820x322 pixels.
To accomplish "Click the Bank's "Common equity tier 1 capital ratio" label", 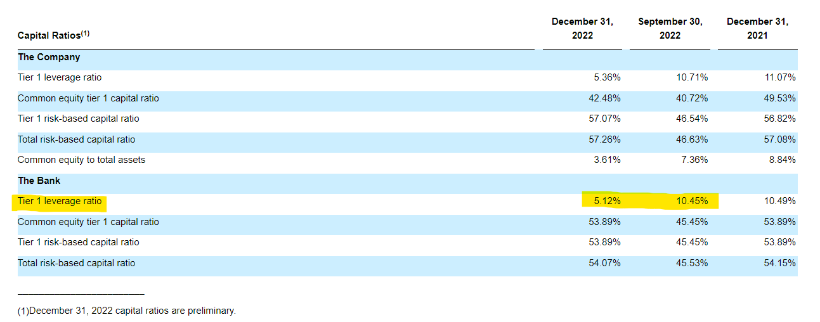I will click(x=88, y=222).
